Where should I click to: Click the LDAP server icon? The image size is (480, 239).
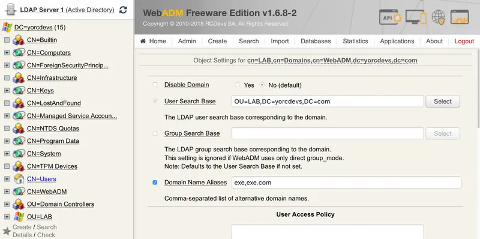10,10
